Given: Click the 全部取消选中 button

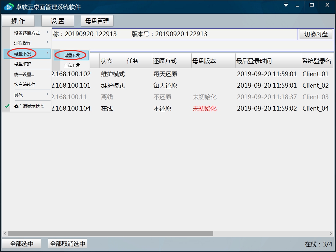Looking at the screenshot, I should point(68,244).
